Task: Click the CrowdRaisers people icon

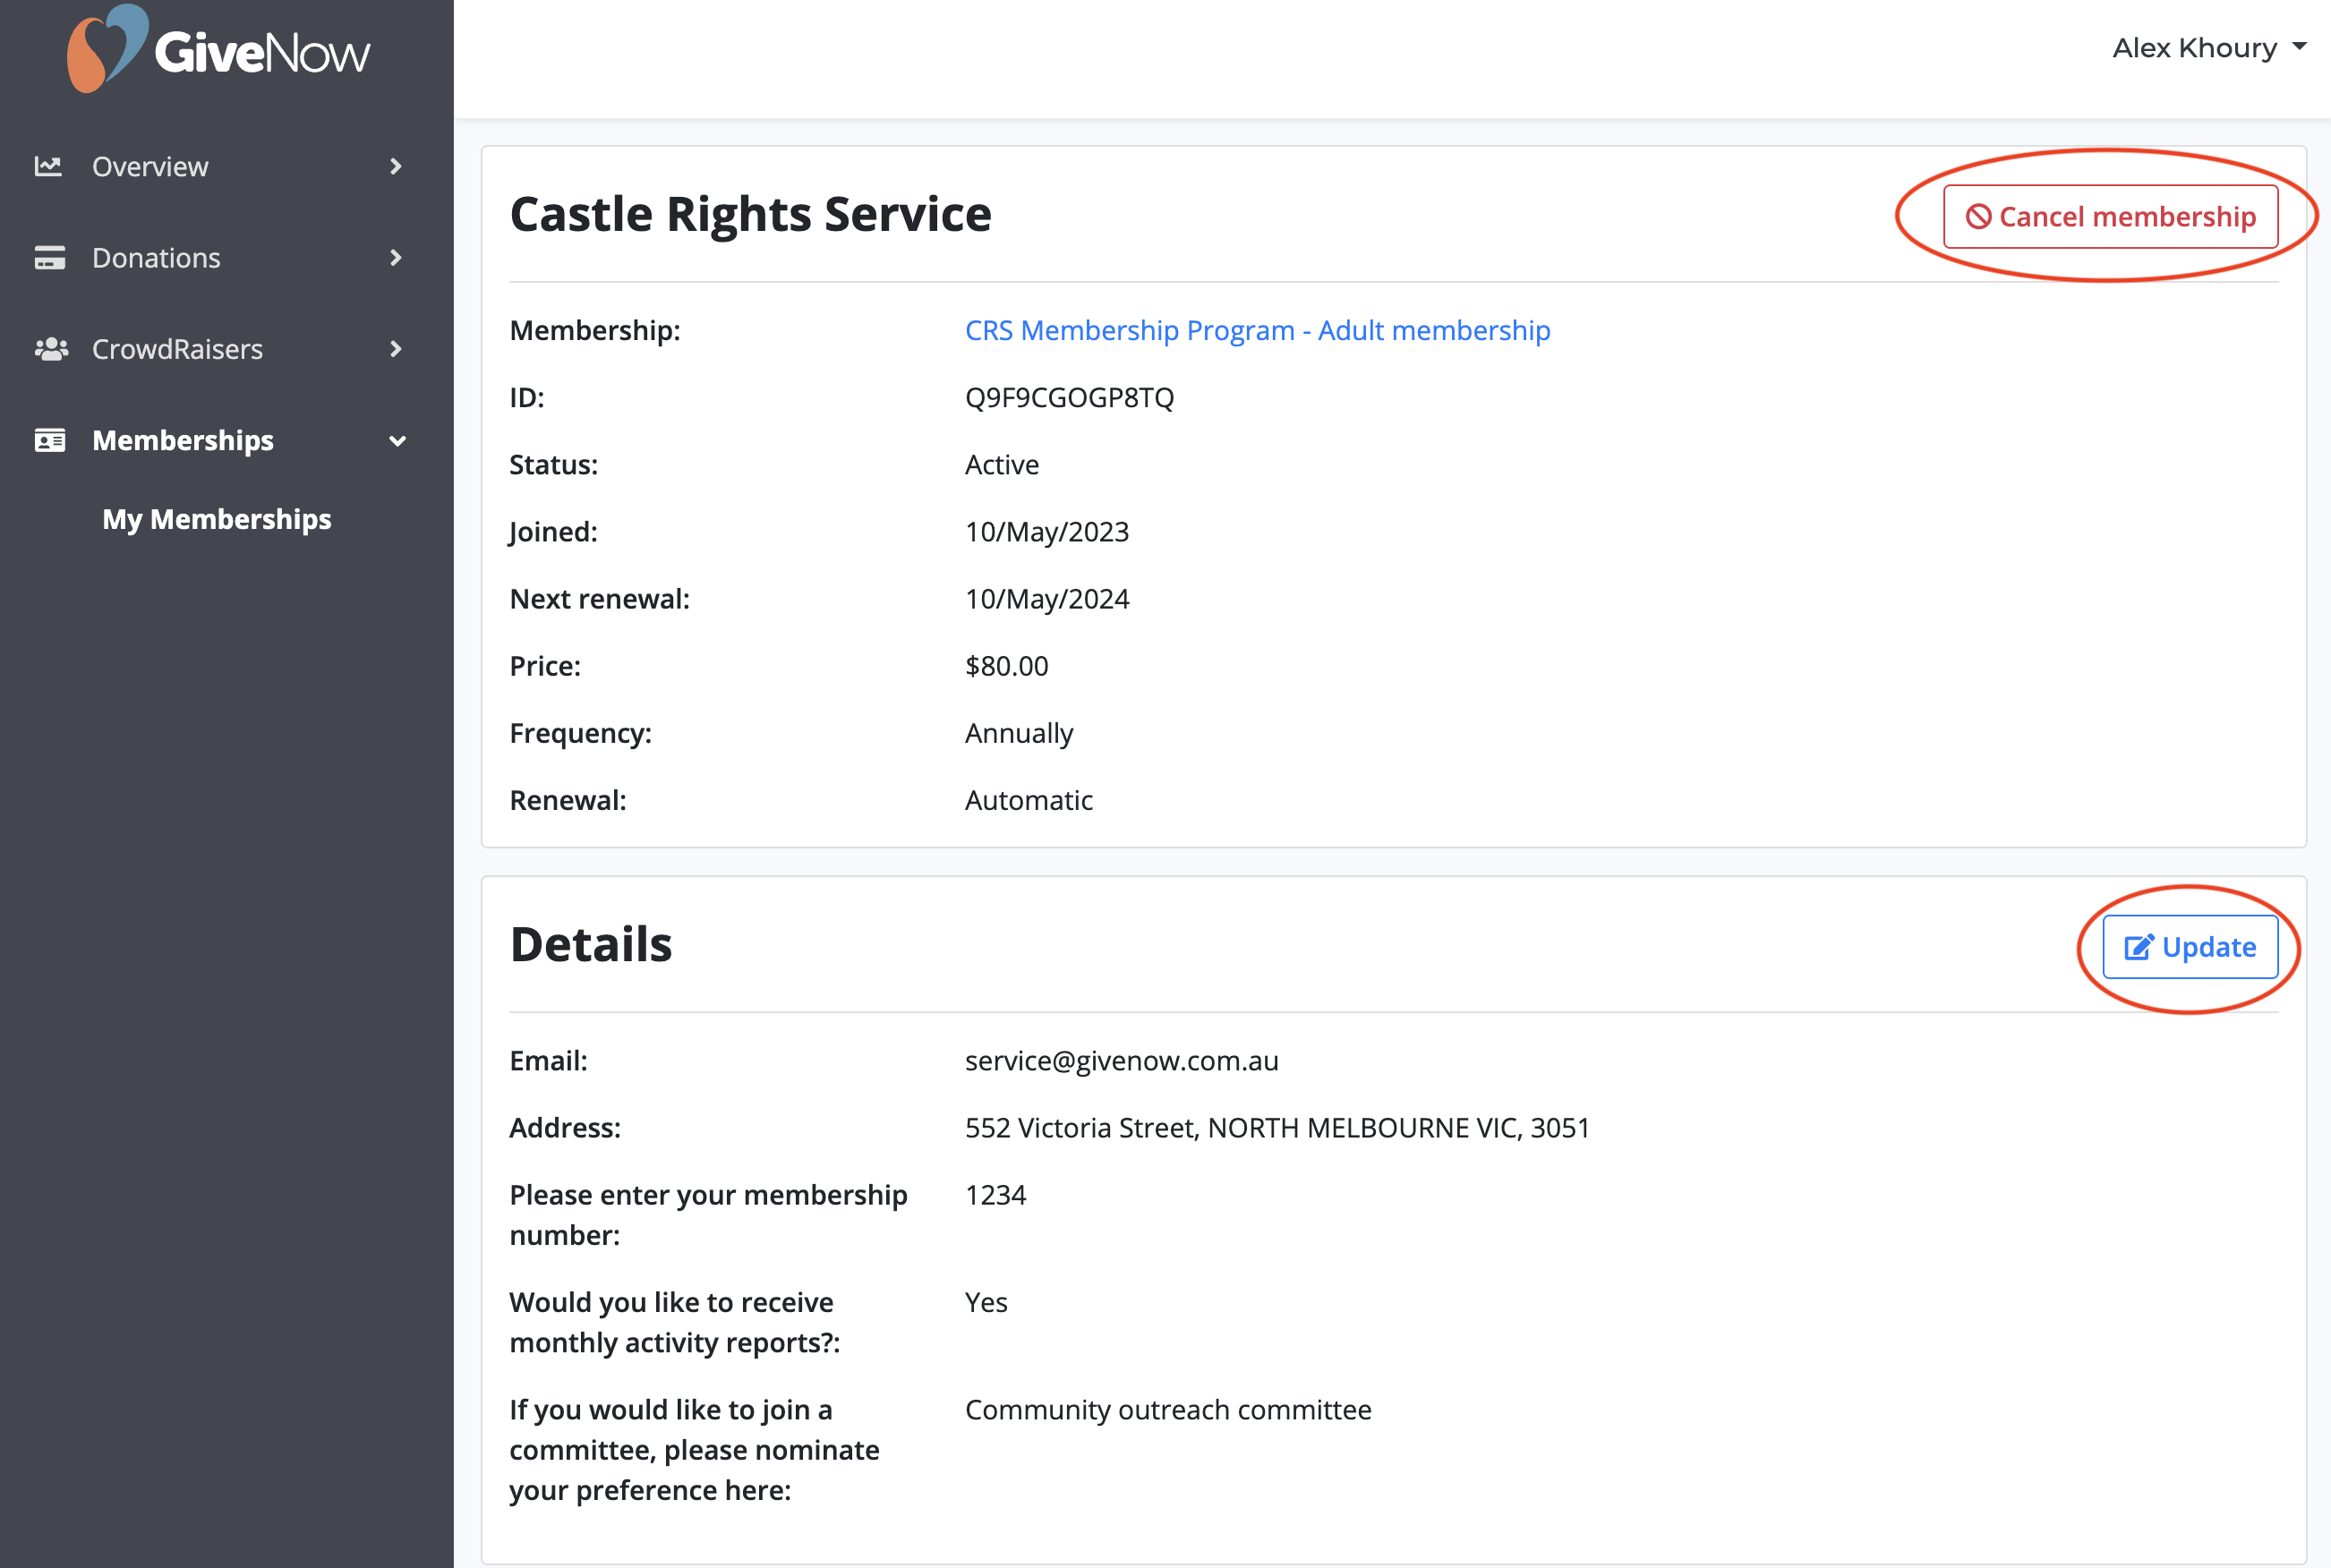Action: coord(51,349)
